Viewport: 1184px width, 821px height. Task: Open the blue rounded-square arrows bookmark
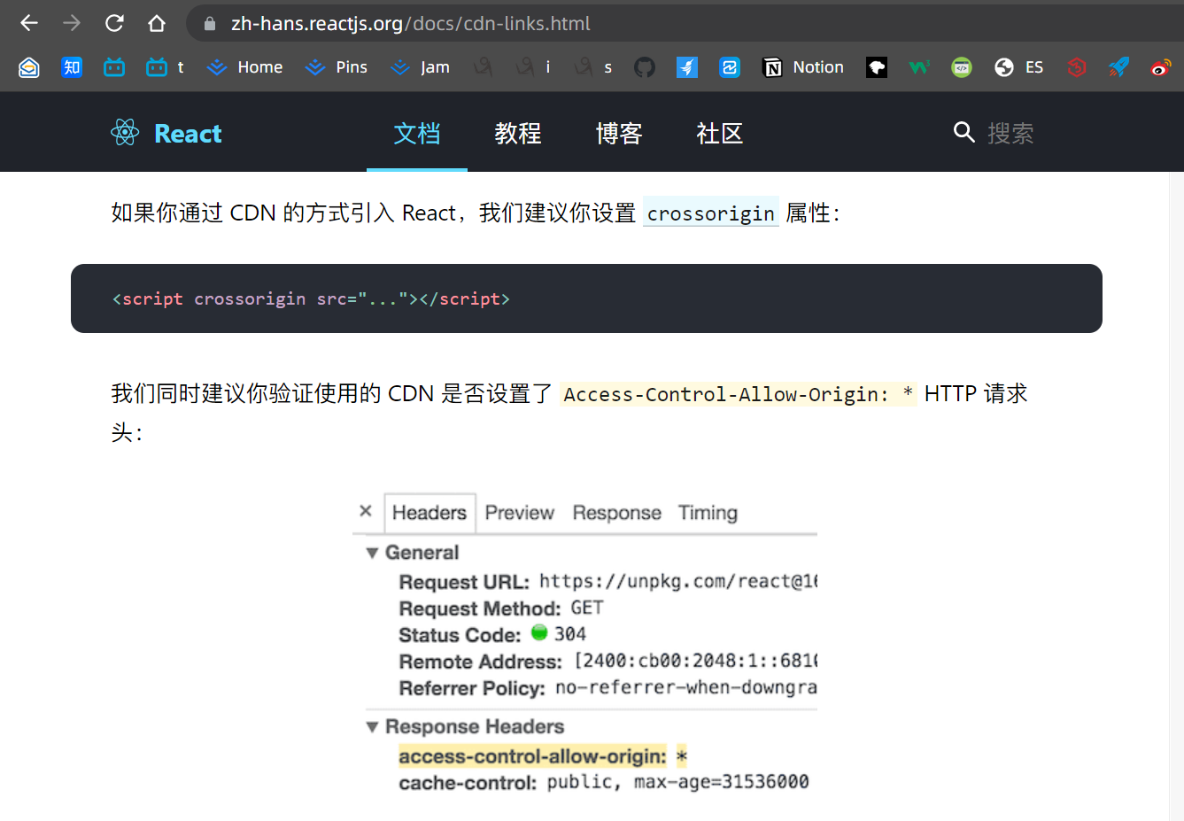tap(730, 67)
